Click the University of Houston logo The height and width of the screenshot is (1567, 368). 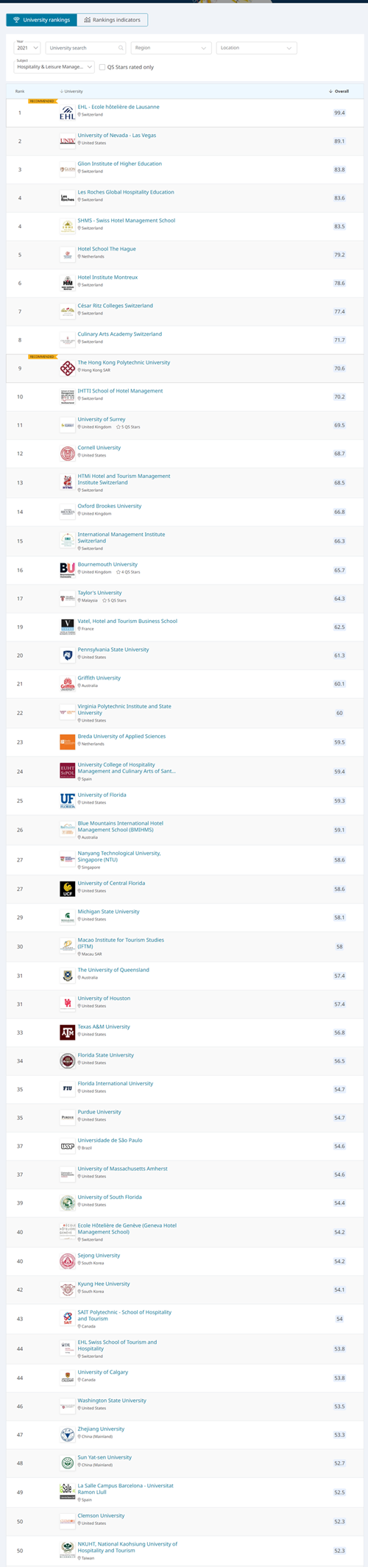click(68, 1004)
